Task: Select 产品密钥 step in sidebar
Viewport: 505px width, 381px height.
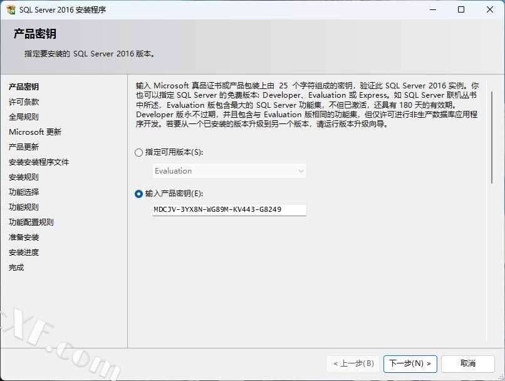Action: (24, 86)
